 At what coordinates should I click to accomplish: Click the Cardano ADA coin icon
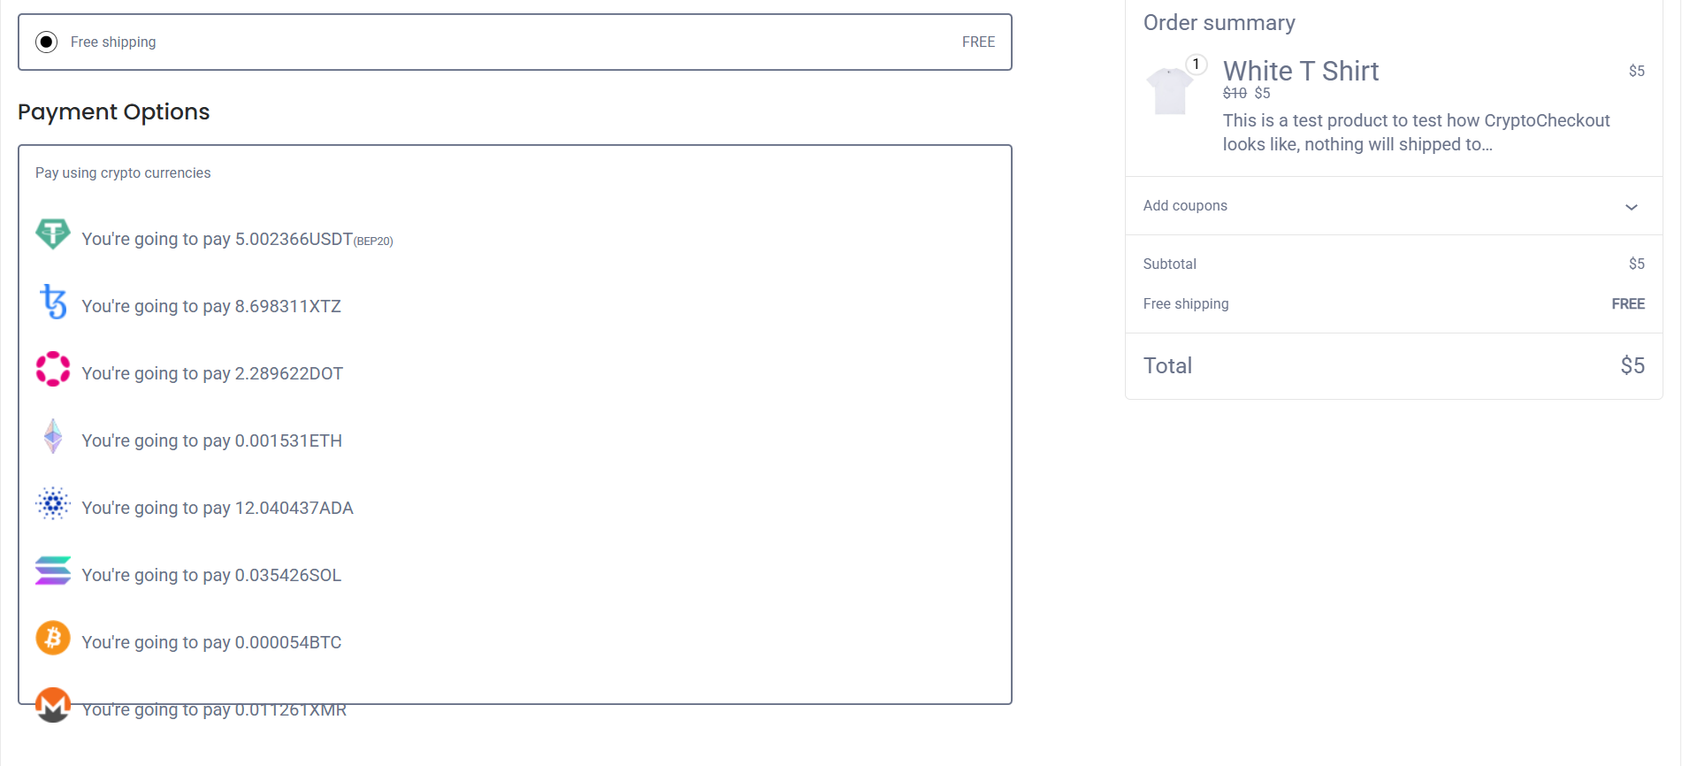(x=53, y=503)
